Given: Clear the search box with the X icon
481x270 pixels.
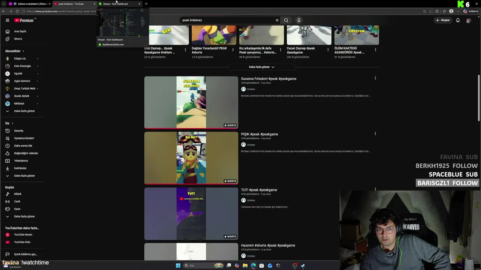Looking at the screenshot, I should [277, 20].
